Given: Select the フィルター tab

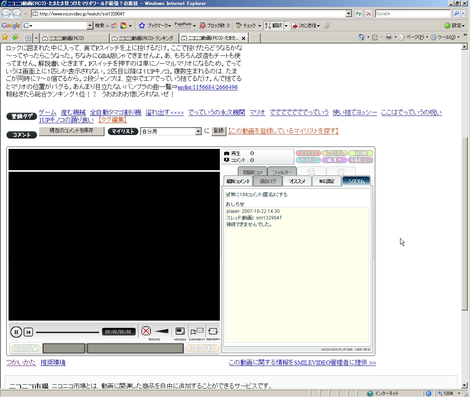Looking at the screenshot, I should click(x=282, y=172).
